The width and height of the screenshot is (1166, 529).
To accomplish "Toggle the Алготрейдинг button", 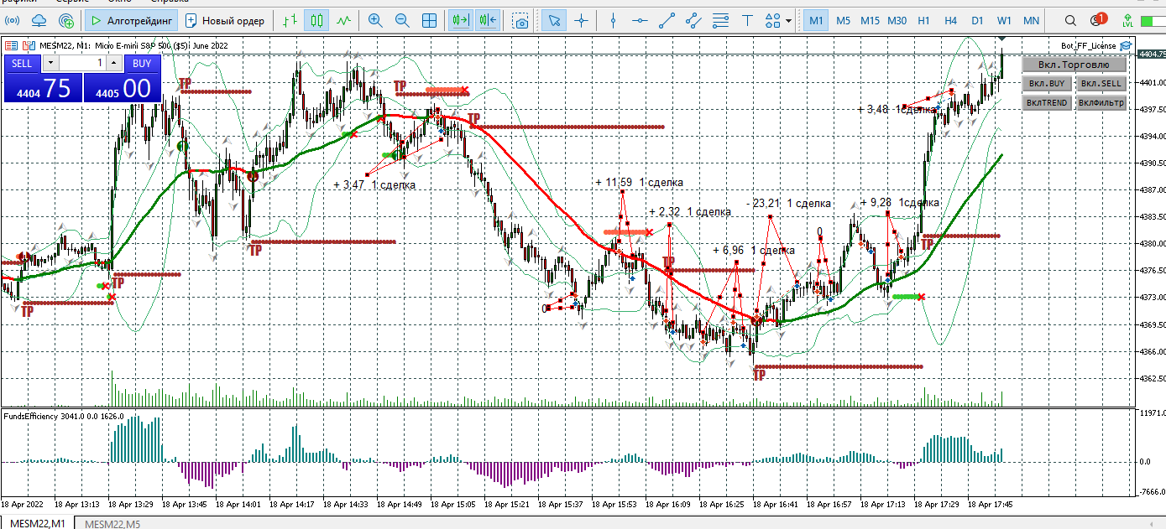I will tap(132, 20).
